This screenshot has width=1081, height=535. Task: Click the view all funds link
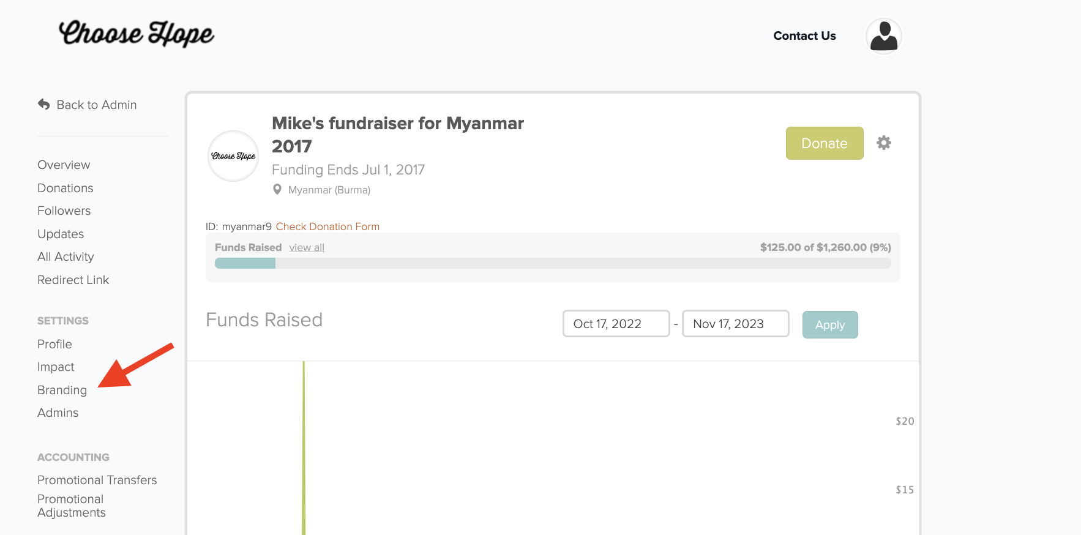(307, 247)
